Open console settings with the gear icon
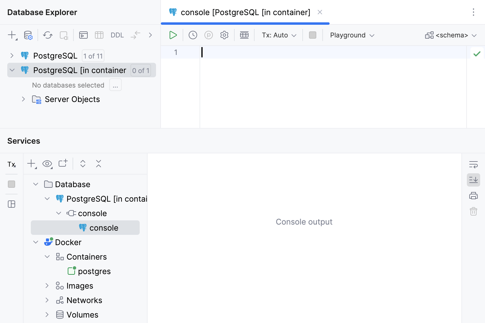The image size is (485, 323). (x=224, y=35)
